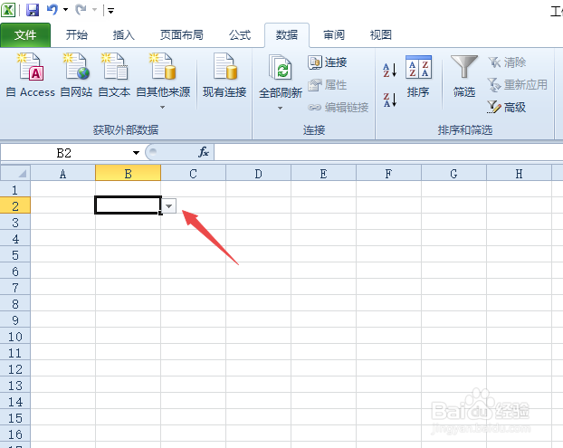Select row 2 header

coord(15,205)
